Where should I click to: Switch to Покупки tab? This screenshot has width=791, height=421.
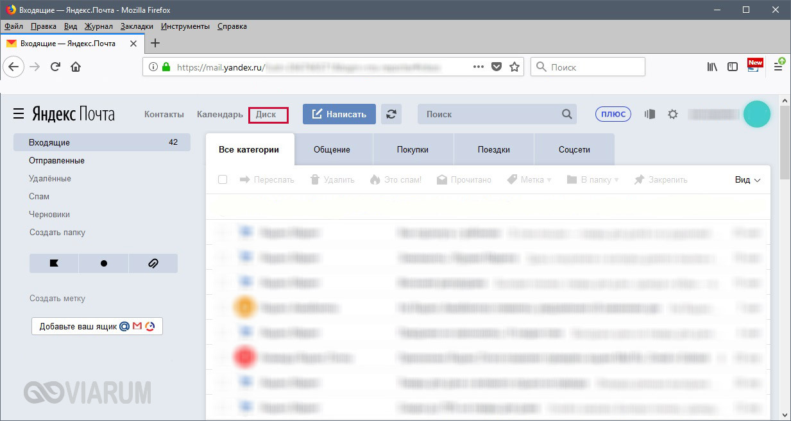click(413, 149)
